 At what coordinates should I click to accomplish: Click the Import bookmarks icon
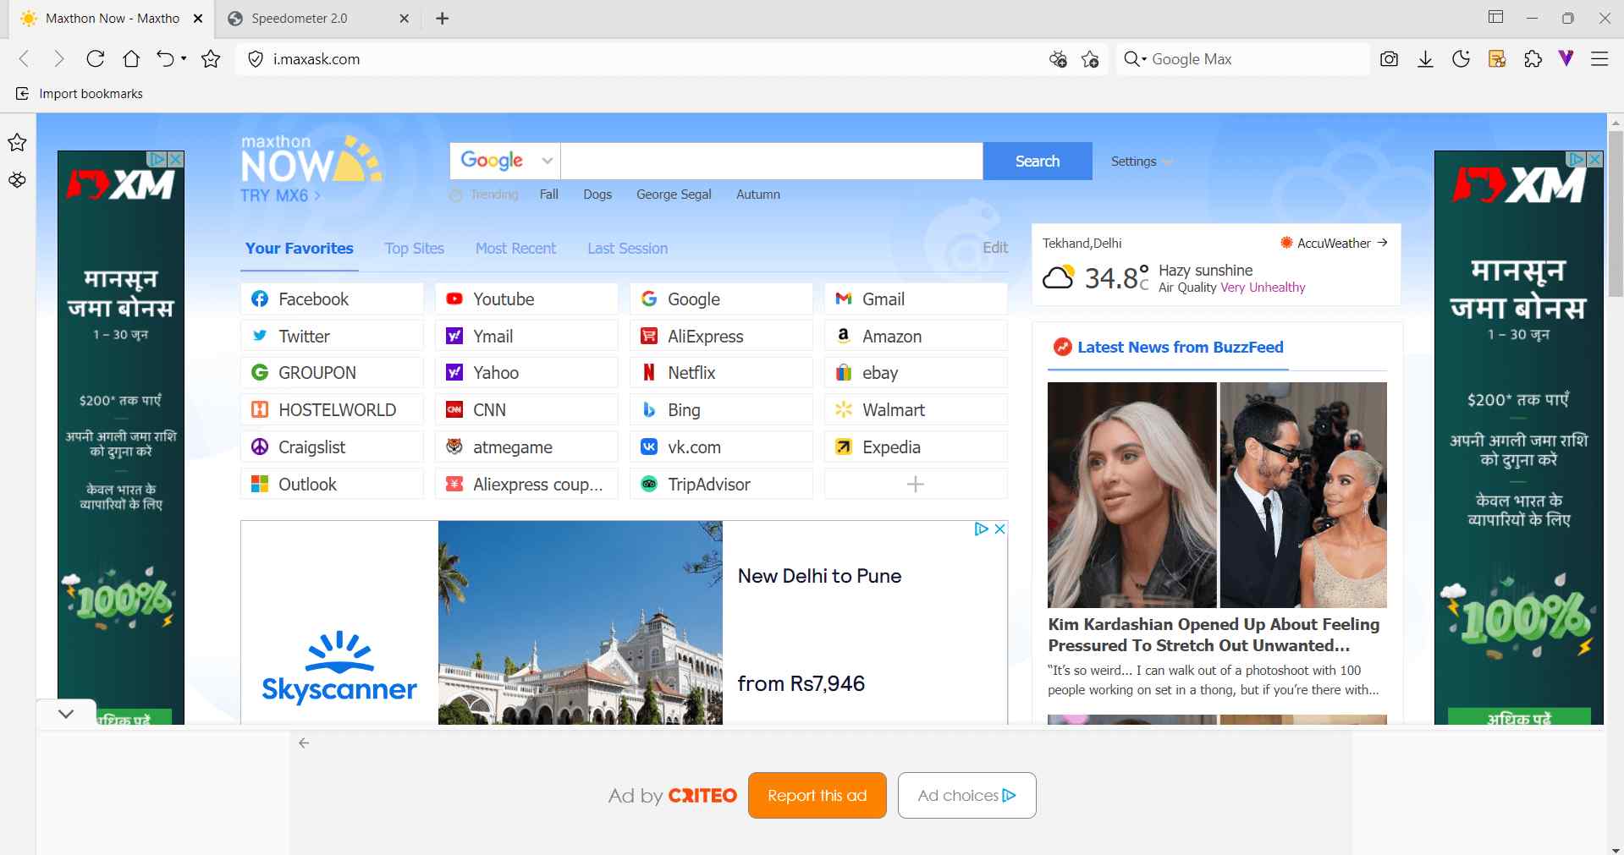22,93
